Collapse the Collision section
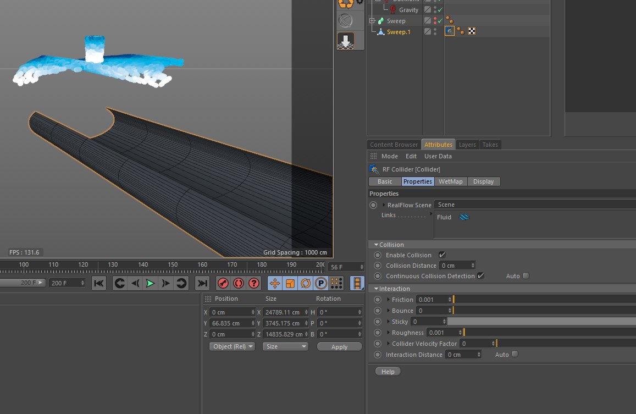636x414 pixels. [376, 245]
